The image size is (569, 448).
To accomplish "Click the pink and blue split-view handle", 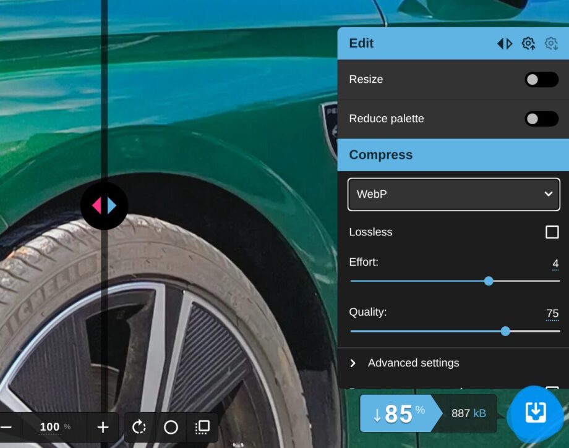I will click(x=104, y=206).
